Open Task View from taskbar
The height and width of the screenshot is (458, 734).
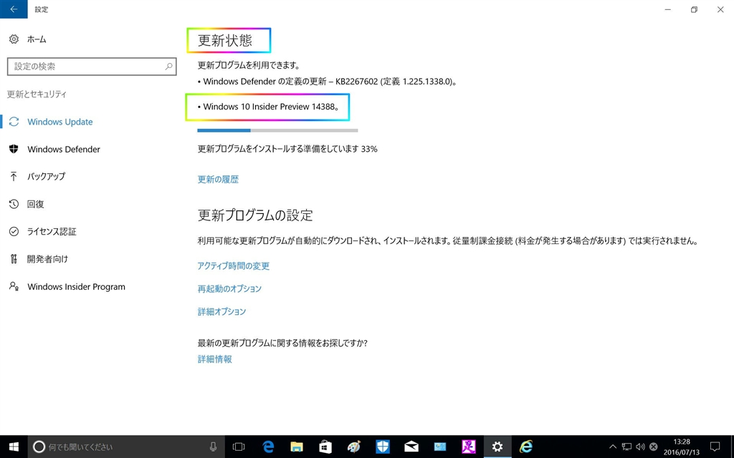pyautogui.click(x=239, y=447)
